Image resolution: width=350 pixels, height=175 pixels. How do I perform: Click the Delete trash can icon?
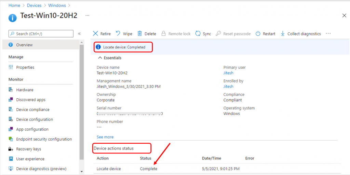140,34
